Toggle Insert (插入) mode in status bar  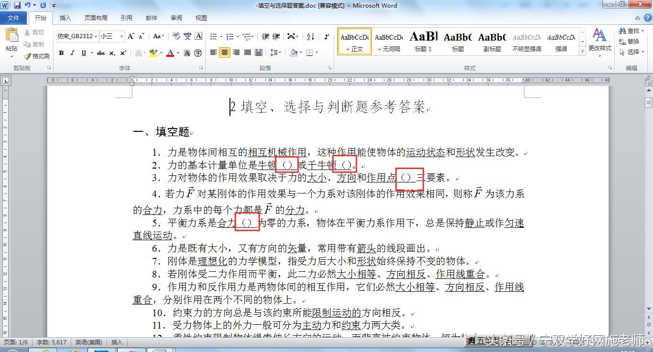[117, 342]
